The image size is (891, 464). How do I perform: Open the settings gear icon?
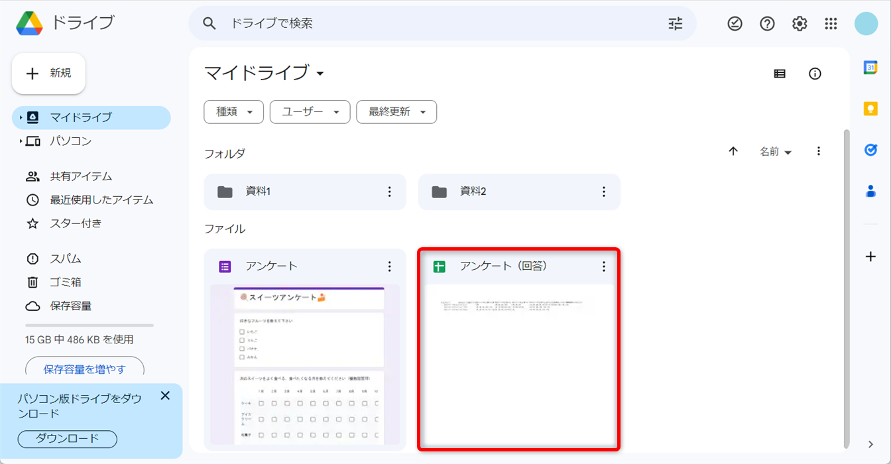click(x=800, y=24)
